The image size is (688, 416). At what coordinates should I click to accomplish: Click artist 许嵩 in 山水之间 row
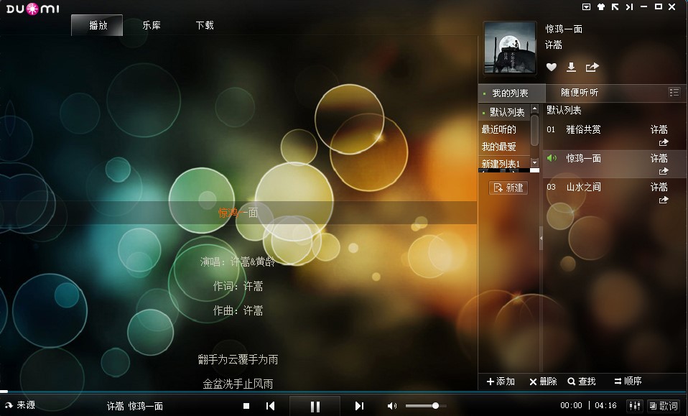coord(659,187)
